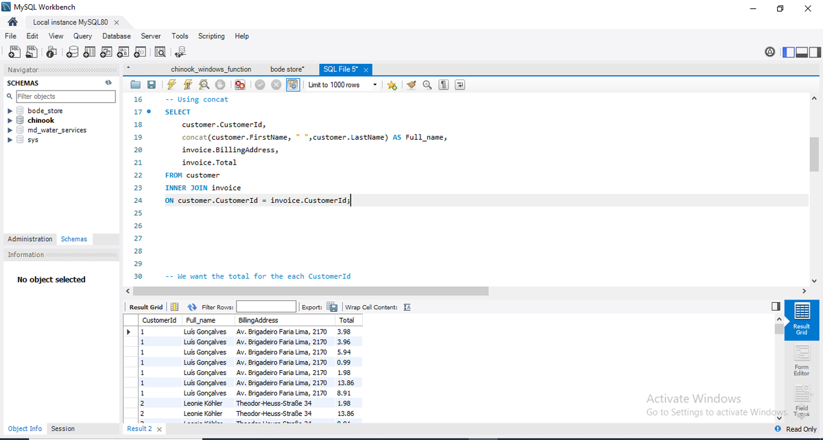This screenshot has height=440, width=823.
Task: Open a script file in editor
Action: point(136,85)
